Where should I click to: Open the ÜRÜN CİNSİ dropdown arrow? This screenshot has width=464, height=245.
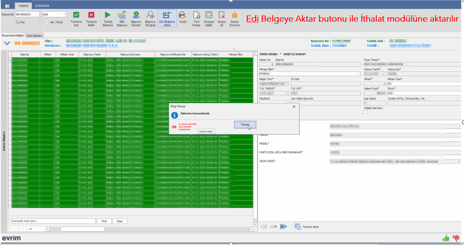click(460, 161)
